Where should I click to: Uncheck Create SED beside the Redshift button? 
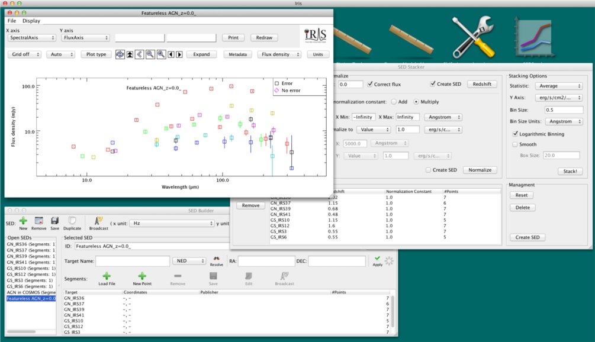click(433, 84)
